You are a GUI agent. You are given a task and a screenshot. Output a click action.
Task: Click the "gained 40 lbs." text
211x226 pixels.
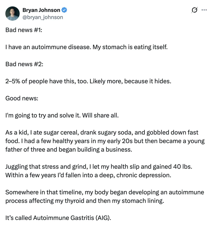point(172,167)
